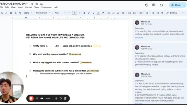This screenshot has height=105, width=187.
Task: Open the Extensions menu
Action: click(x=46, y=7)
